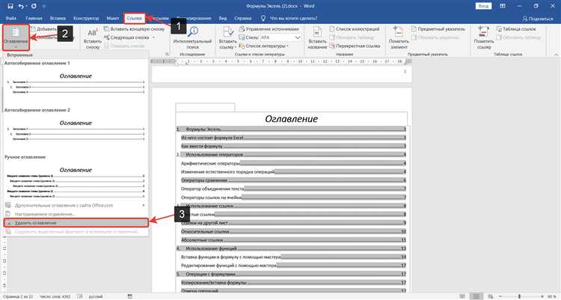Choose the Ручное оглавление preview
The width and height of the screenshot is (561, 300).
click(x=76, y=181)
